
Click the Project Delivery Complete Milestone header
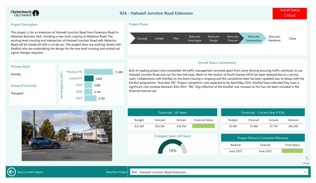tap(263, 138)
